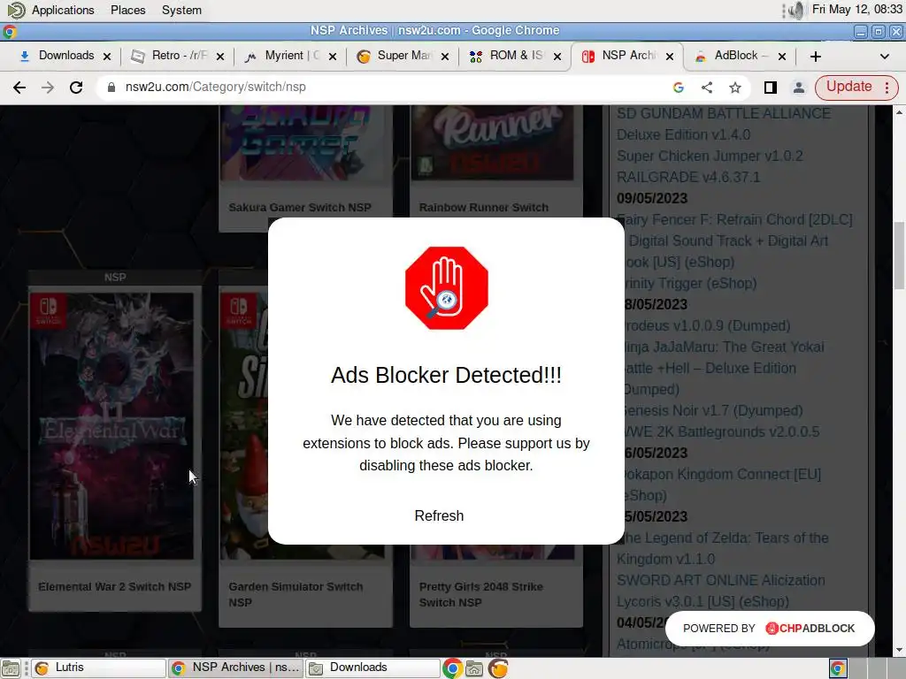Open Legend of Zelda Tears of Kingdom link
This screenshot has height=679, width=906.
pyautogui.click(x=725, y=548)
